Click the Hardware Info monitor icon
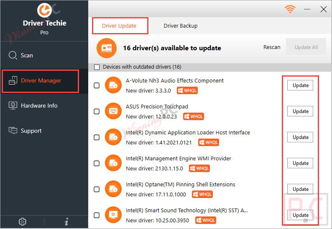332x229 pixels. [x=13, y=105]
